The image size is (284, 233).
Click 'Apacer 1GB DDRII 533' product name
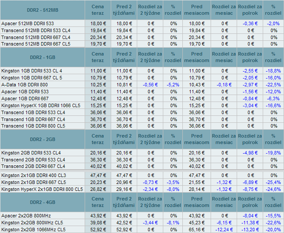(x=25, y=92)
